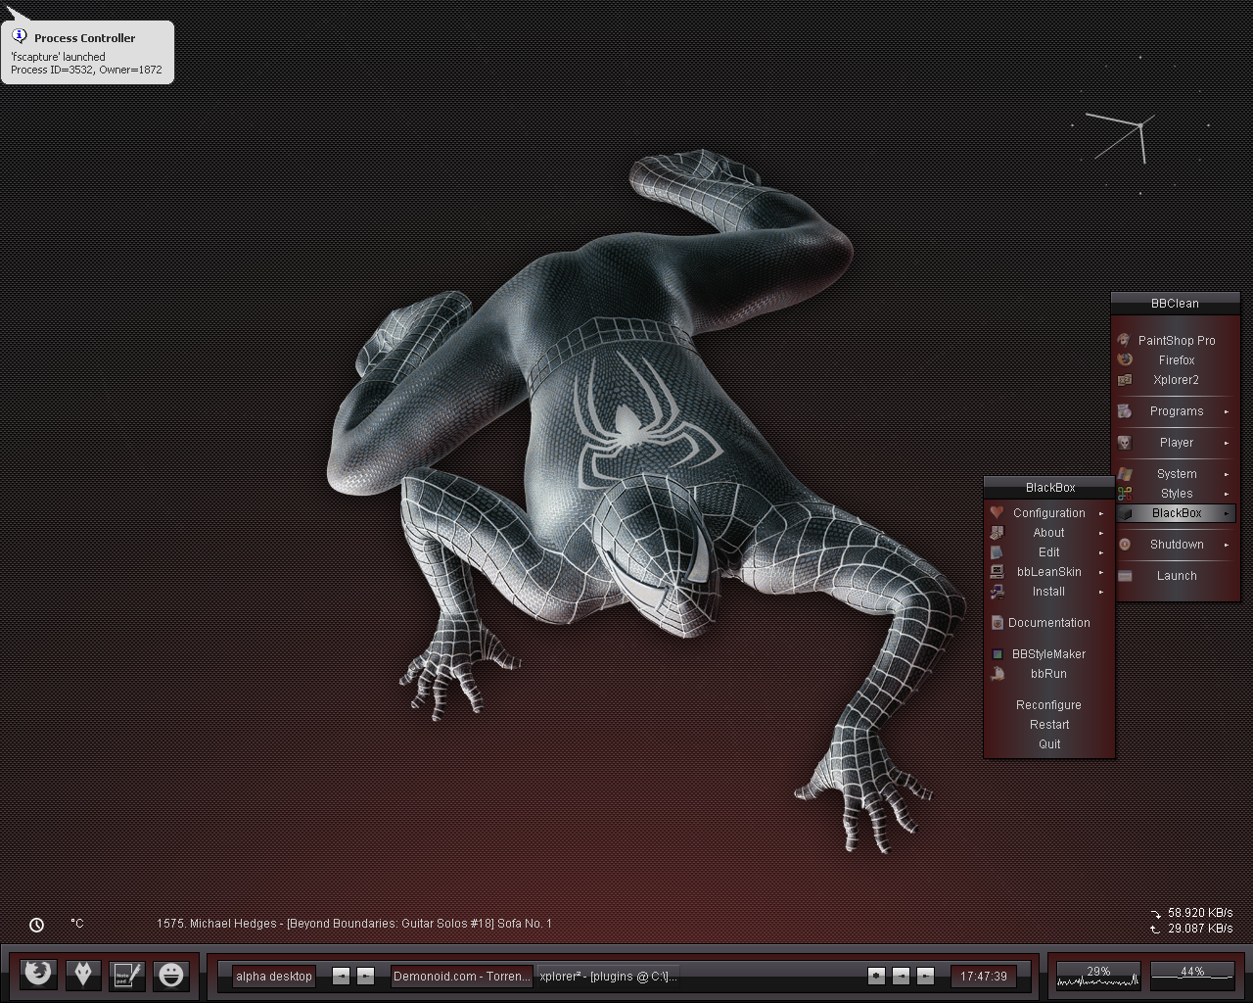Click the Process Controller notification balloon
Screen dimensions: 1253x1003
[88, 53]
